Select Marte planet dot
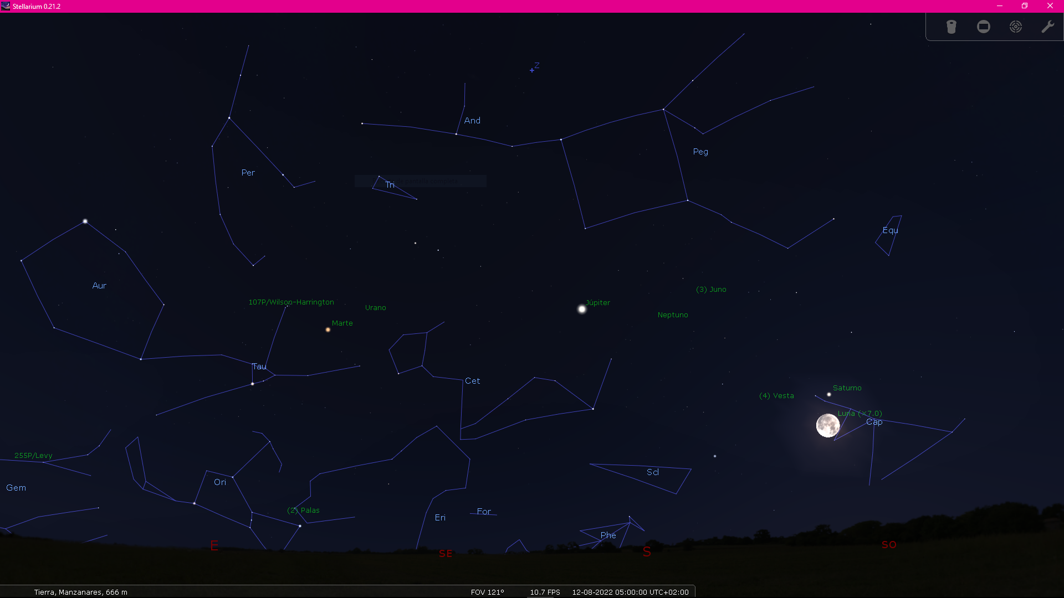 (x=328, y=329)
